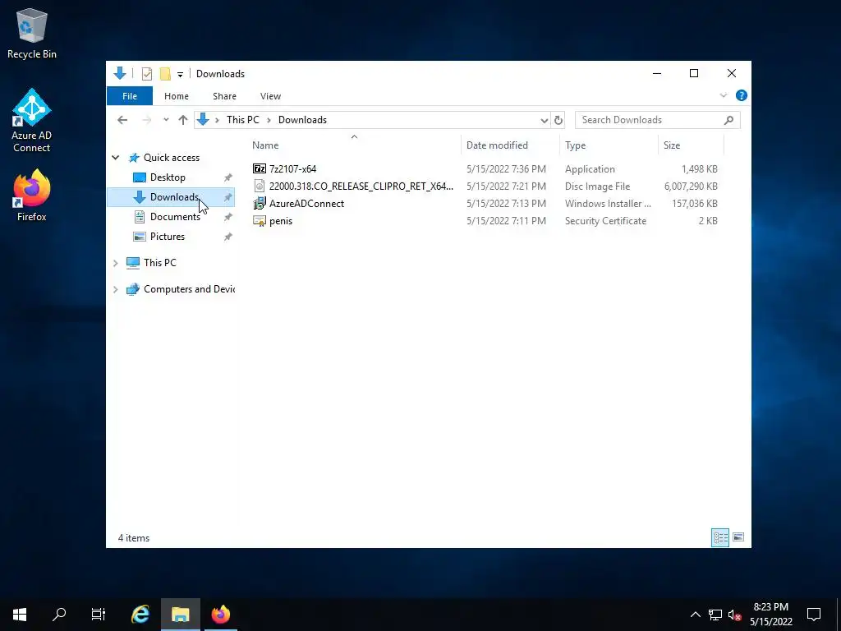Image resolution: width=841 pixels, height=631 pixels.
Task: Open Task View on the taskbar
Action: coord(99,615)
